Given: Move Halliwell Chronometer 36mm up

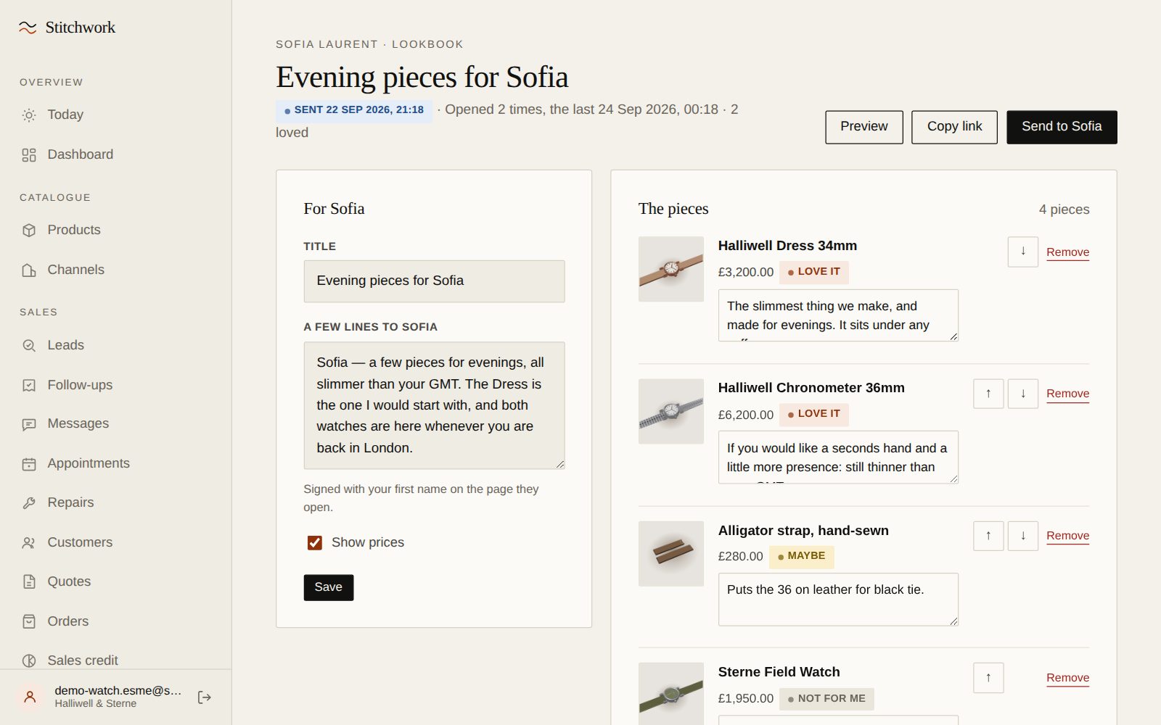Looking at the screenshot, I should pos(988,394).
